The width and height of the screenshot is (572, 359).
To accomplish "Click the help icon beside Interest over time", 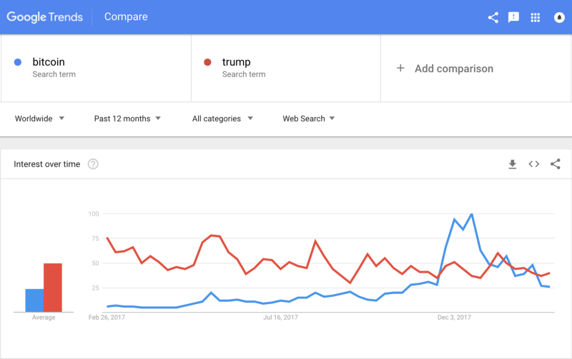I will [x=93, y=164].
